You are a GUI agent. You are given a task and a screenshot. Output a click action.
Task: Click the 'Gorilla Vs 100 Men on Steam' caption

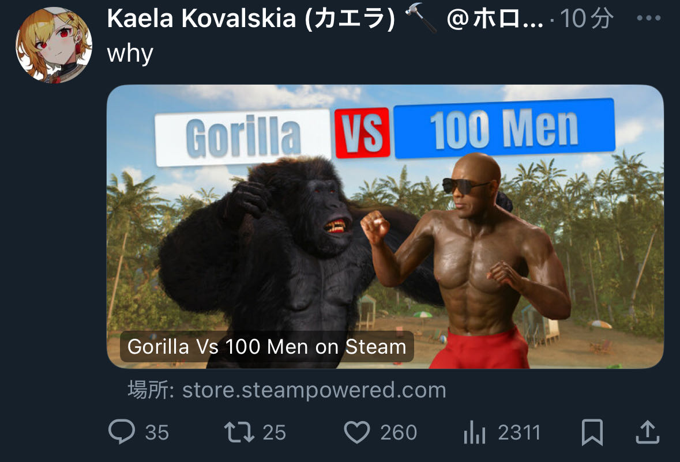(266, 347)
